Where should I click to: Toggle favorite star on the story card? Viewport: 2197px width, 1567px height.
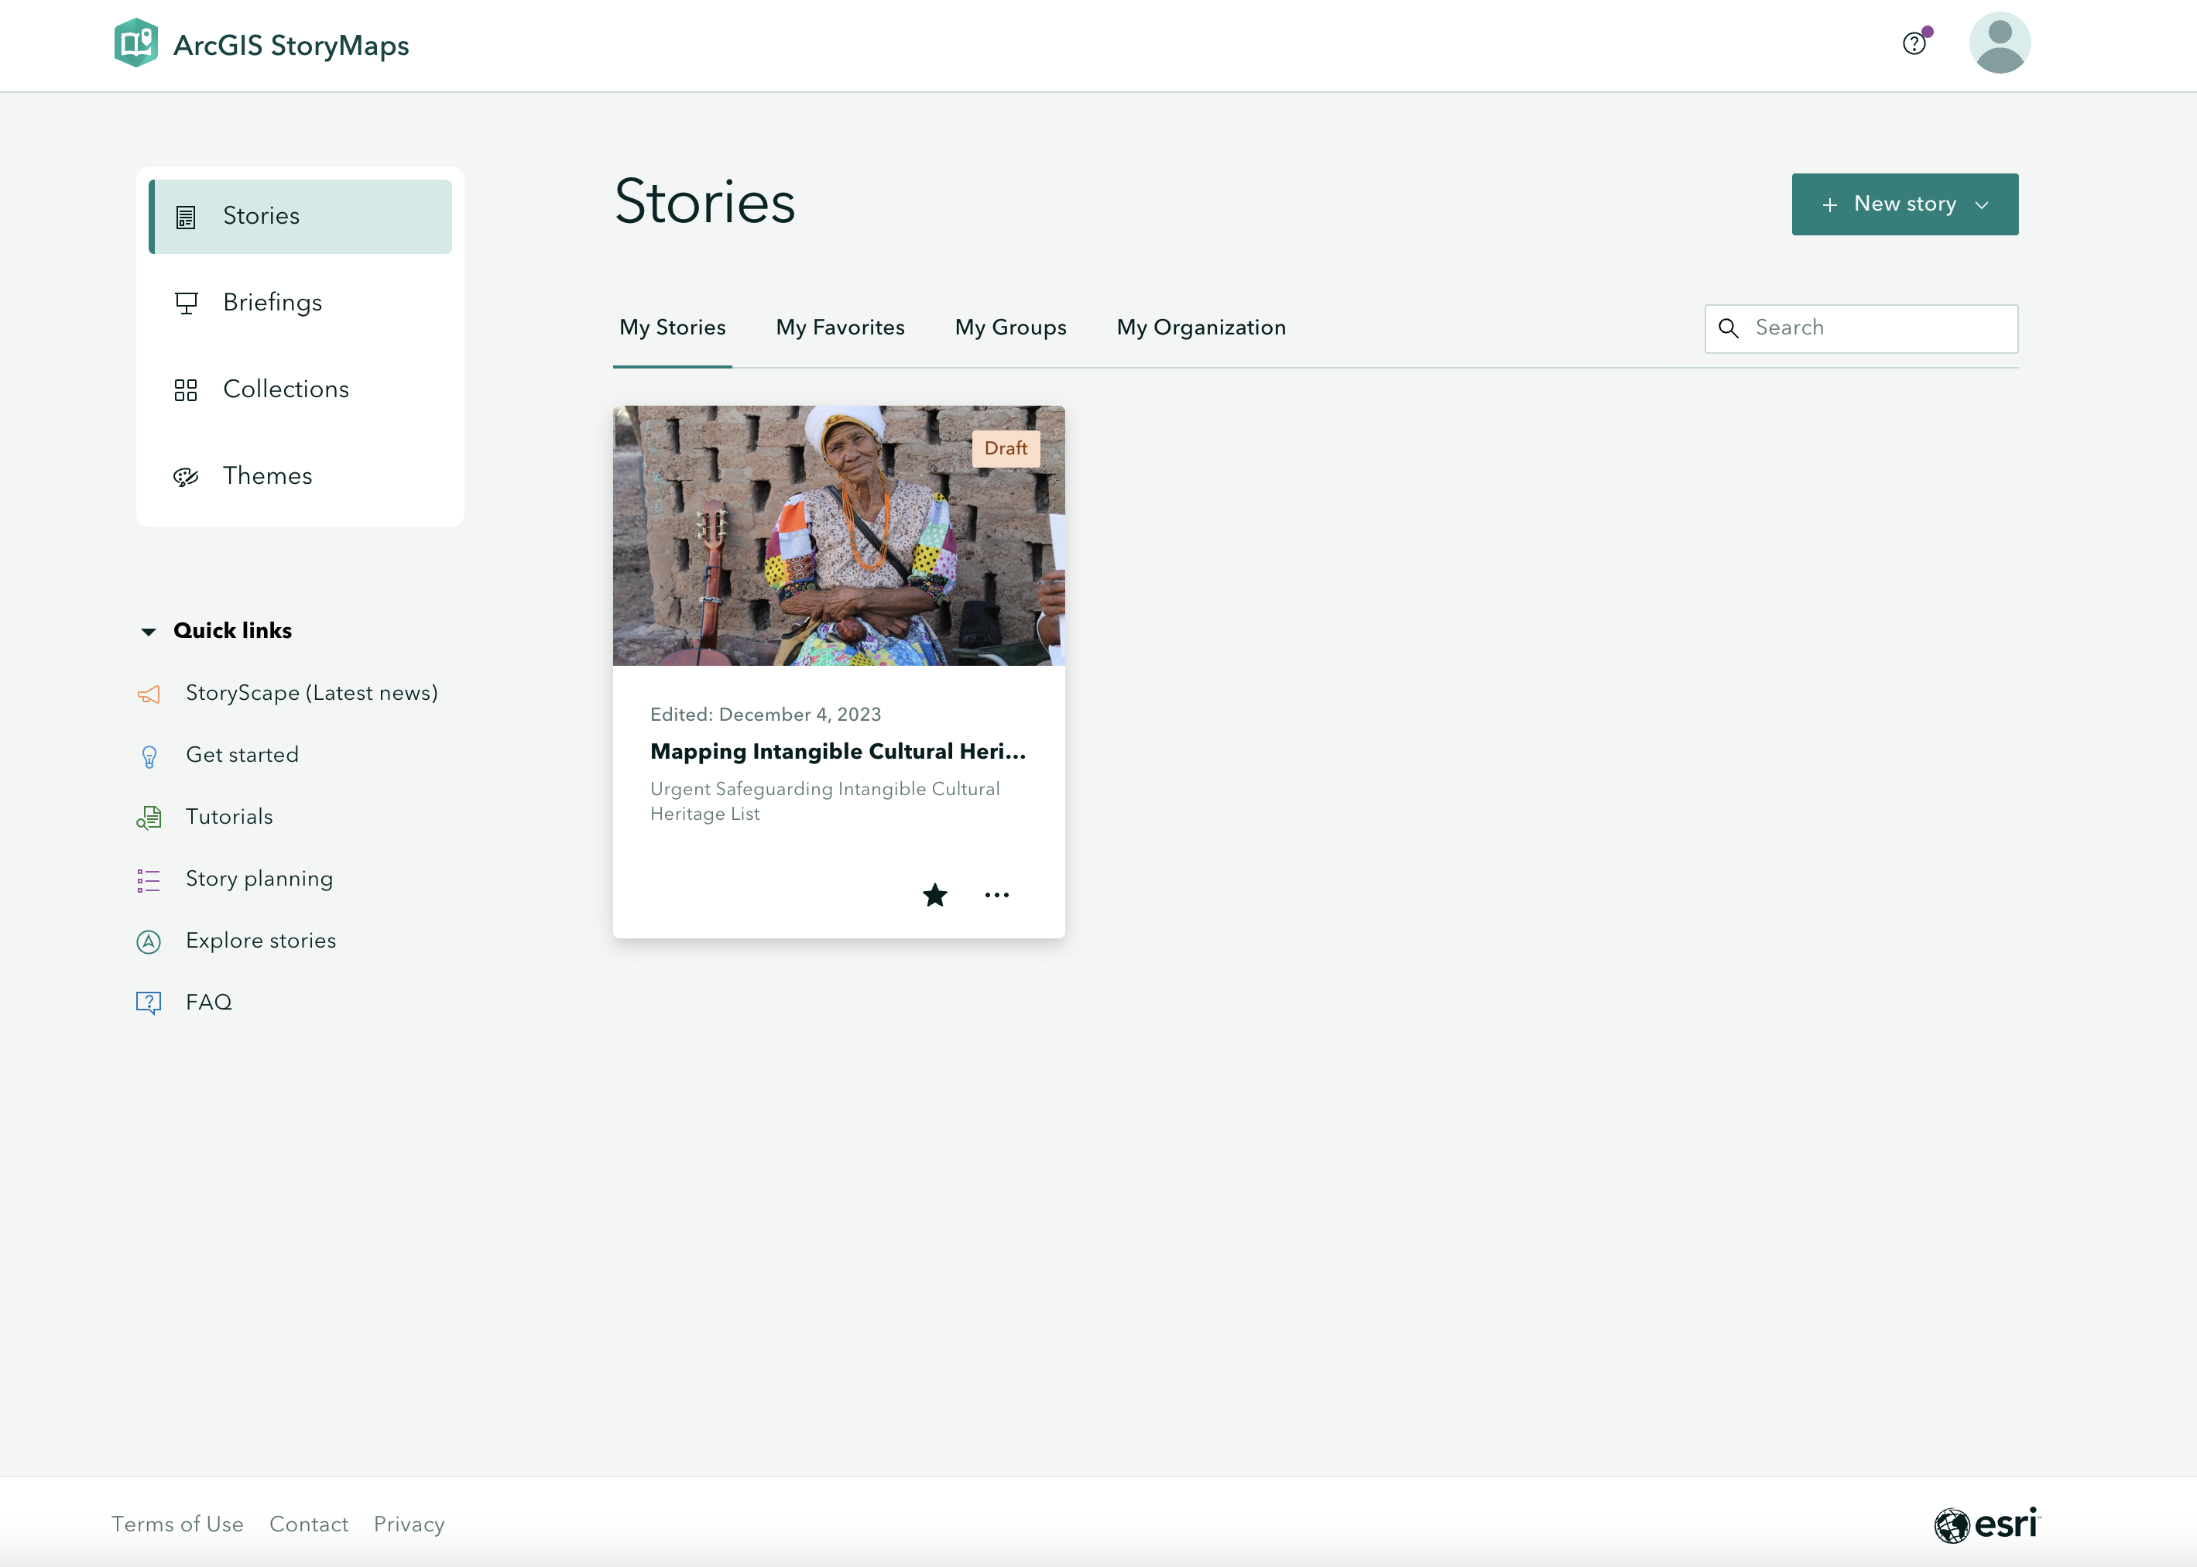click(934, 896)
